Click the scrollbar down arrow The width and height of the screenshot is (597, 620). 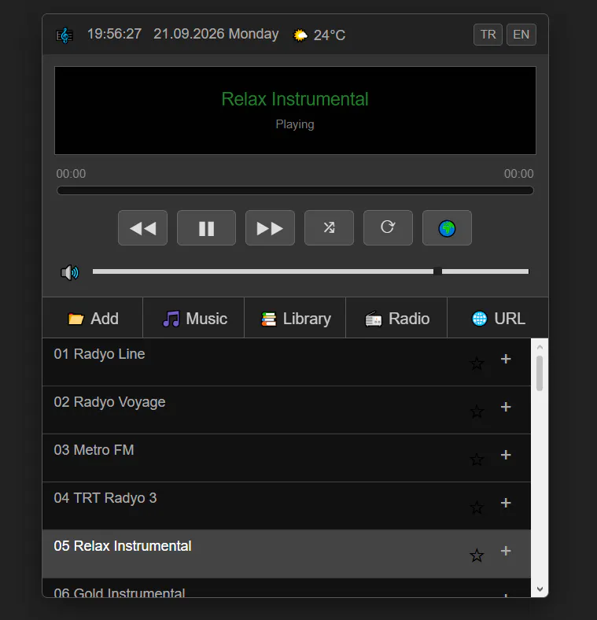pyautogui.click(x=540, y=589)
